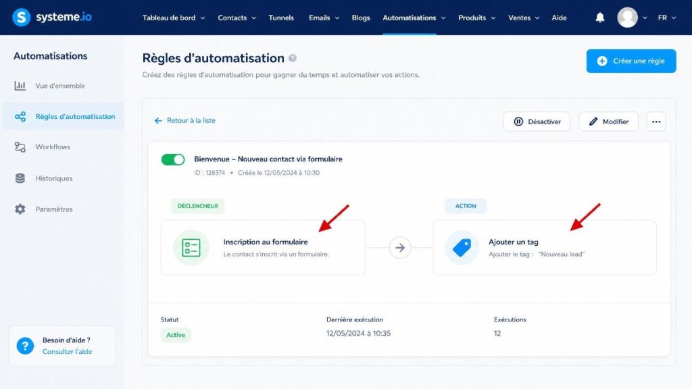Click the Désactiver button

[x=537, y=122]
